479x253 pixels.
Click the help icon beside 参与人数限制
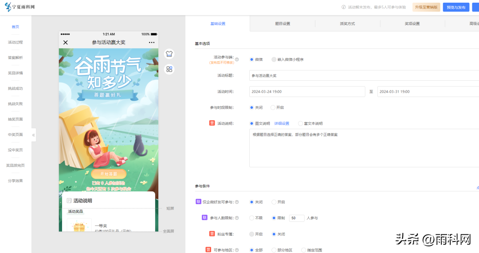pyautogui.click(x=237, y=218)
